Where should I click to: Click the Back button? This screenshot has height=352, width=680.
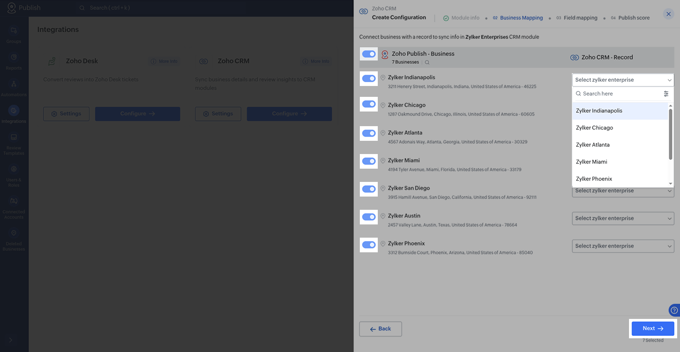pyautogui.click(x=381, y=329)
